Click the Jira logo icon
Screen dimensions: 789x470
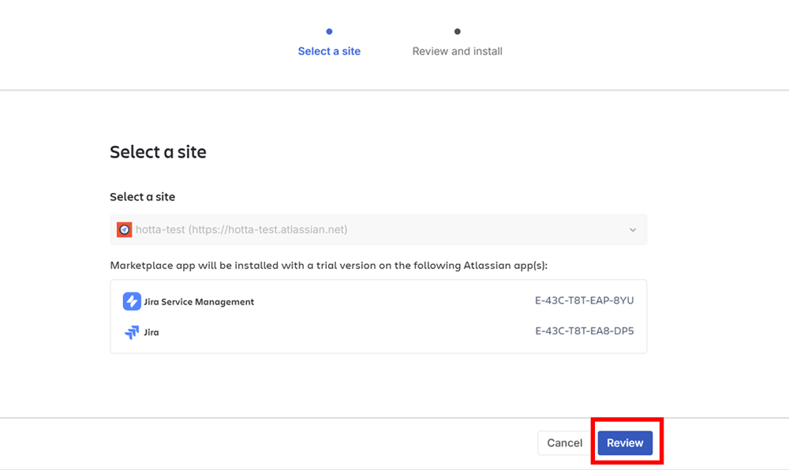point(131,332)
